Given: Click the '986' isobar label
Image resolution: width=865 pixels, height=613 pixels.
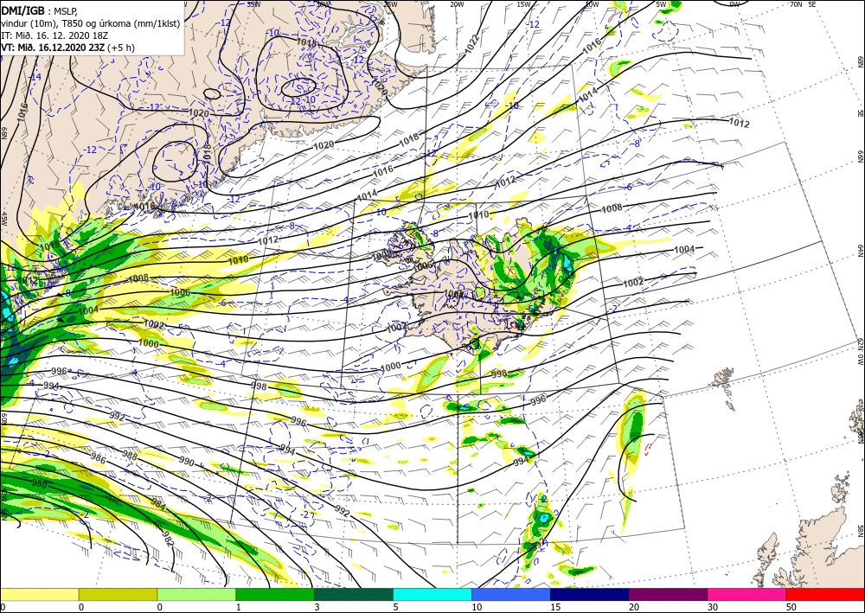Looking at the screenshot, I should coord(99,457).
